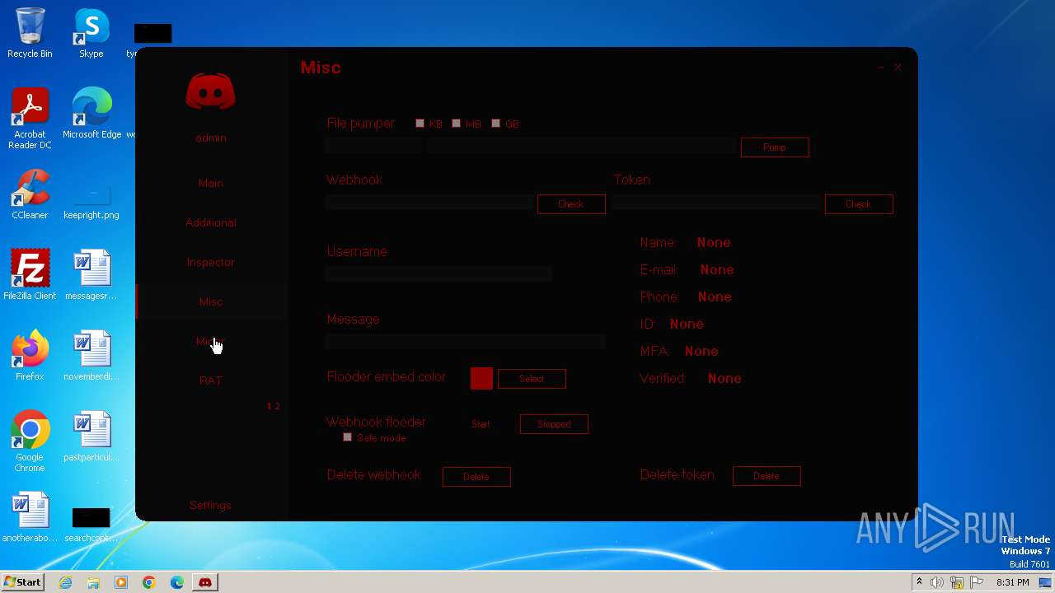Open Inspector section in sidebar
Screen dimensions: 1055x593
point(210,262)
